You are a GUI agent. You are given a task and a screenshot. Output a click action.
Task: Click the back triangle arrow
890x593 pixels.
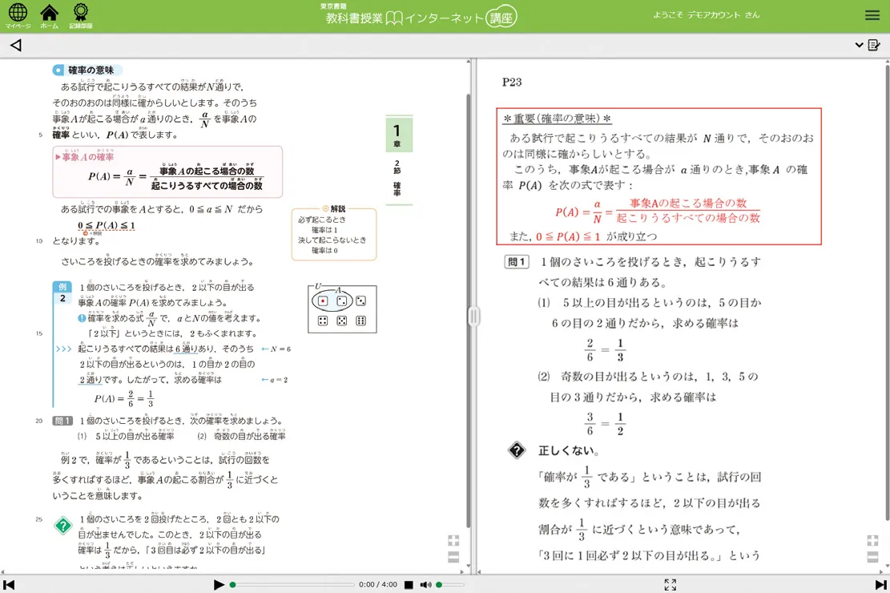tap(16, 46)
